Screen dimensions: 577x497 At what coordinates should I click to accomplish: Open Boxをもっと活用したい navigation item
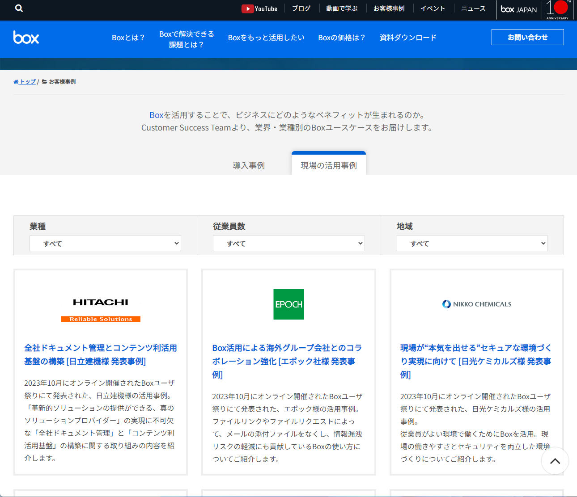266,38
